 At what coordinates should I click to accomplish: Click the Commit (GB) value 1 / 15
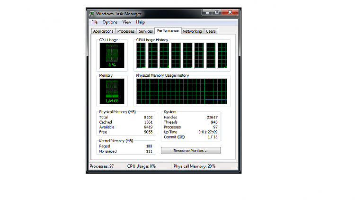[213, 137]
